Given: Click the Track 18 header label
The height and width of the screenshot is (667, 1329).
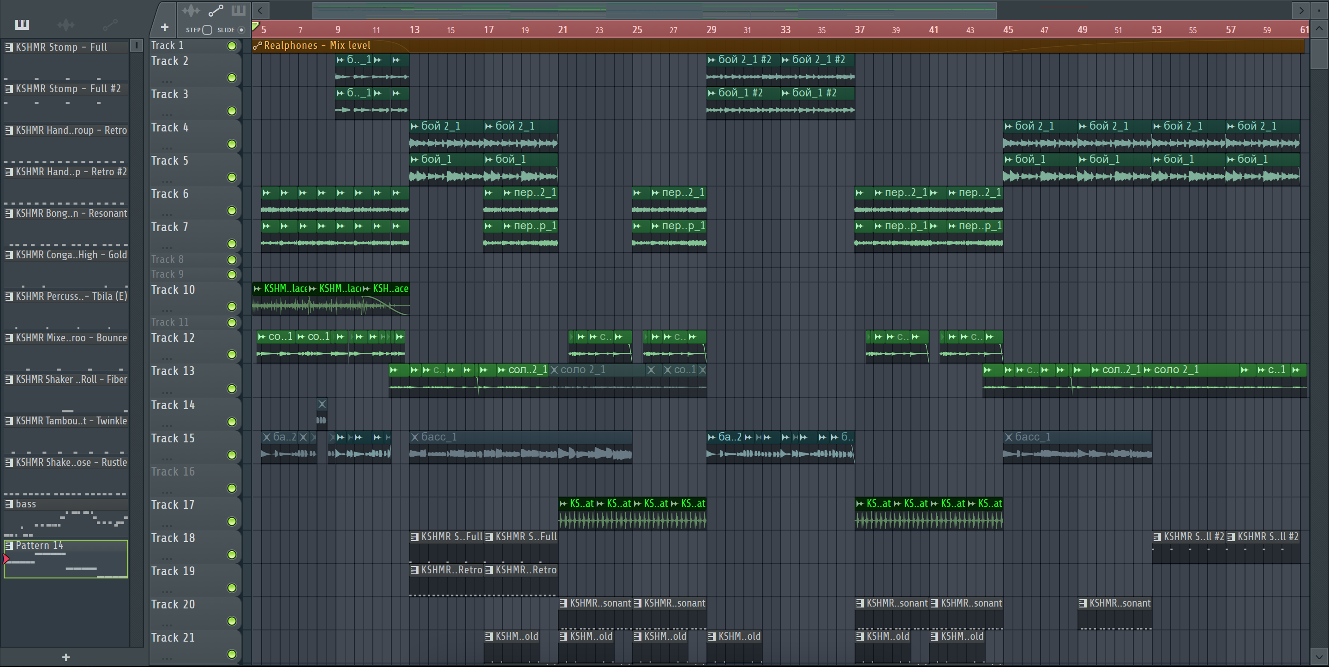Looking at the screenshot, I should pyautogui.click(x=173, y=538).
